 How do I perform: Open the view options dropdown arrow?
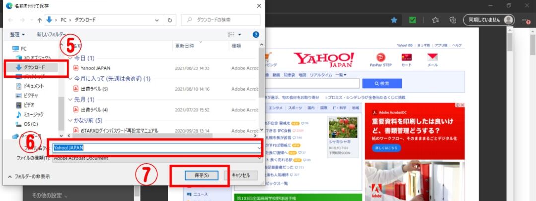(239, 35)
